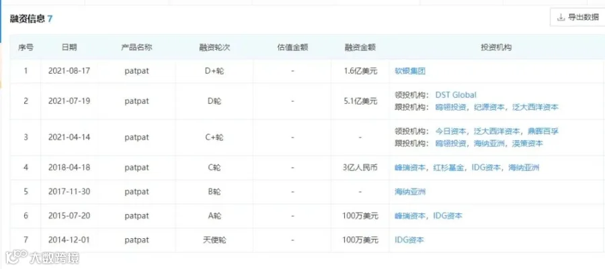
Task: Click patpat in the 2014-12-01 row
Action: pyautogui.click(x=136, y=240)
